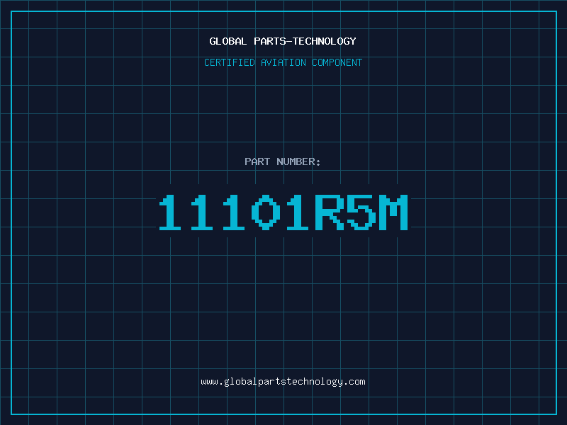Click the word PARTS in the title
567x425 pixels.
pos(270,41)
